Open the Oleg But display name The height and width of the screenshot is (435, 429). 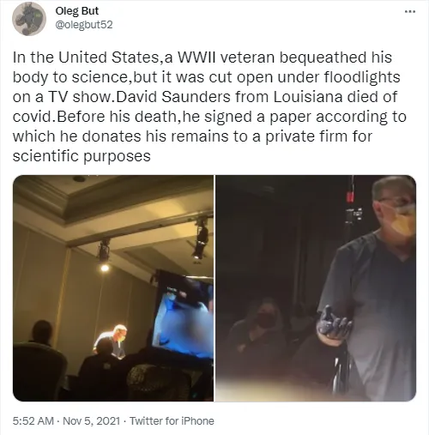point(76,11)
